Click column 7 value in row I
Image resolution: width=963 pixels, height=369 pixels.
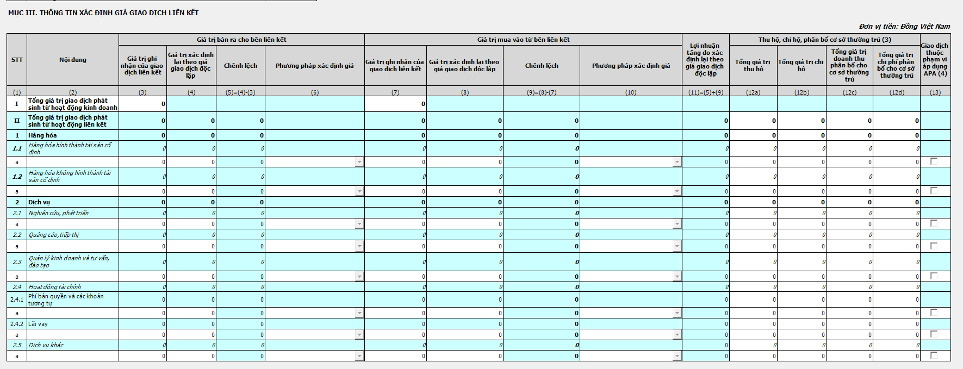click(x=395, y=104)
